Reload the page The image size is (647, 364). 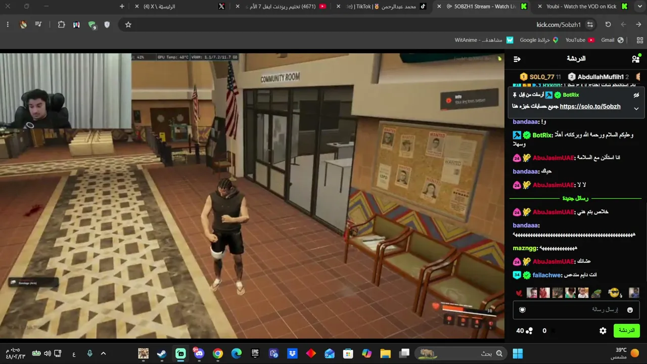pyautogui.click(x=608, y=25)
